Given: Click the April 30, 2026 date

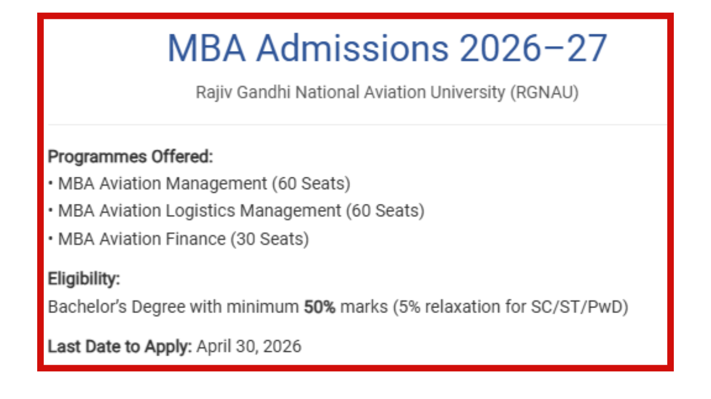Looking at the screenshot, I should coord(249,347).
